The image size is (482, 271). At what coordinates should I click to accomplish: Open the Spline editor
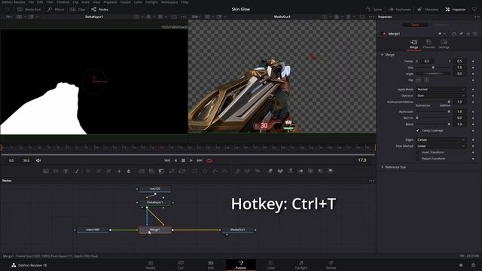374,10
